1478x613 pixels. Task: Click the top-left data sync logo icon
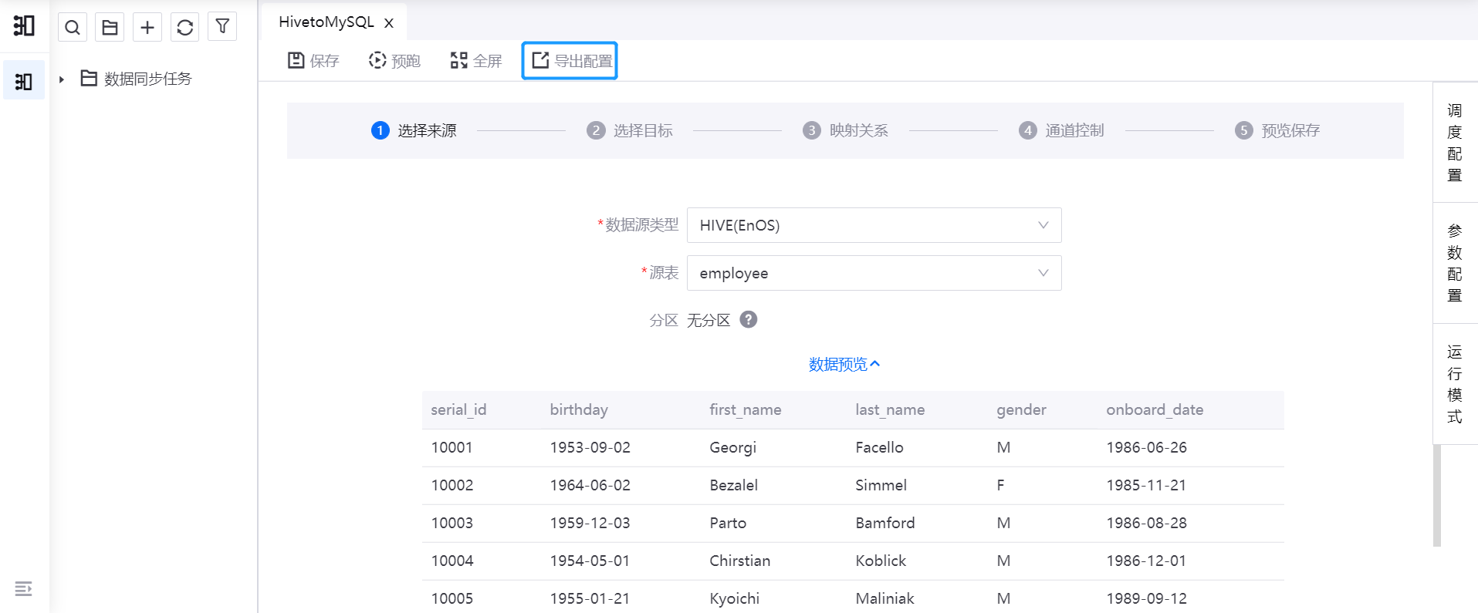[x=24, y=25]
